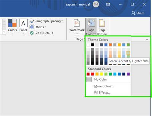Choose No Color option

[x=108, y=79]
